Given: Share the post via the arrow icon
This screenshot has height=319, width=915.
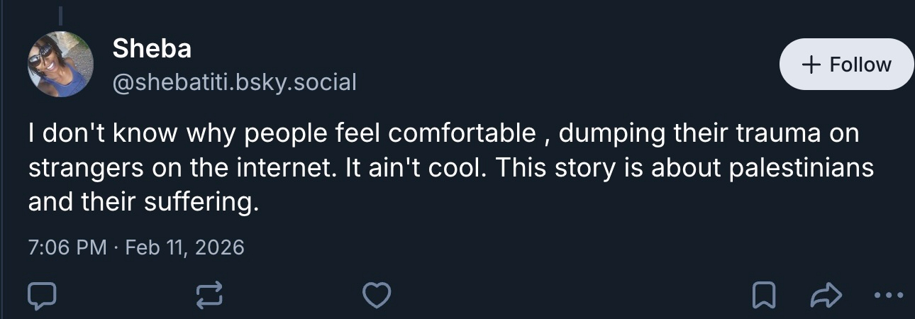Looking at the screenshot, I should tap(826, 295).
